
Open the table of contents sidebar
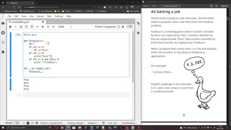(3, 43)
